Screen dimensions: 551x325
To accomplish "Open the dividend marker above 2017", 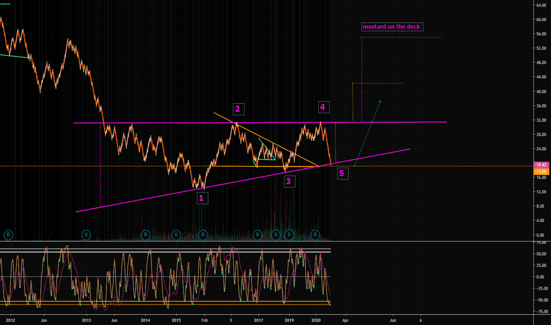I will [258, 235].
